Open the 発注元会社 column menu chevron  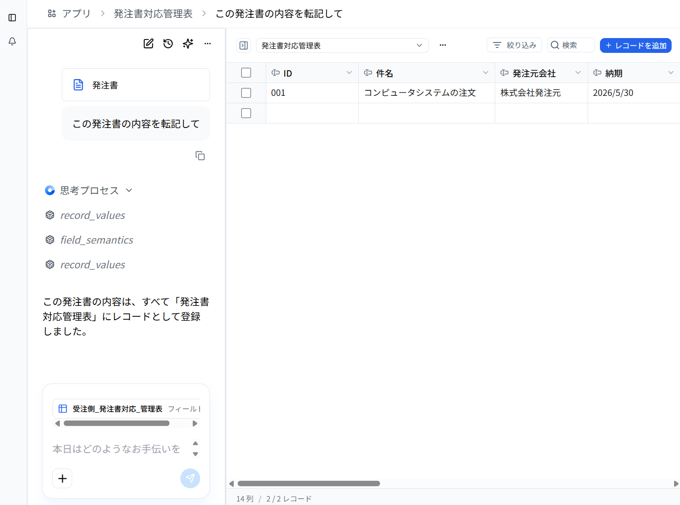point(578,73)
